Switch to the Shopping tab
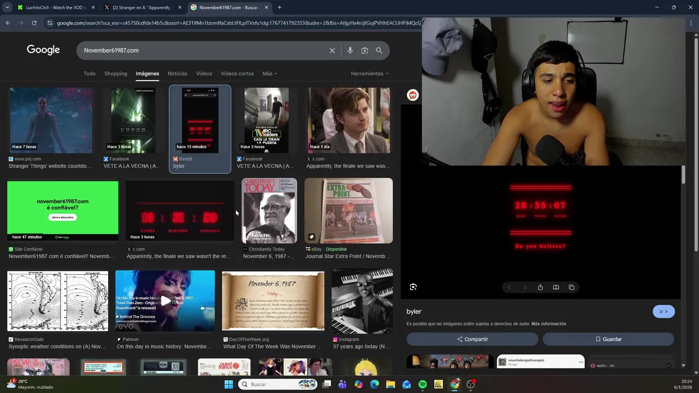This screenshot has height=393, width=699. click(116, 74)
